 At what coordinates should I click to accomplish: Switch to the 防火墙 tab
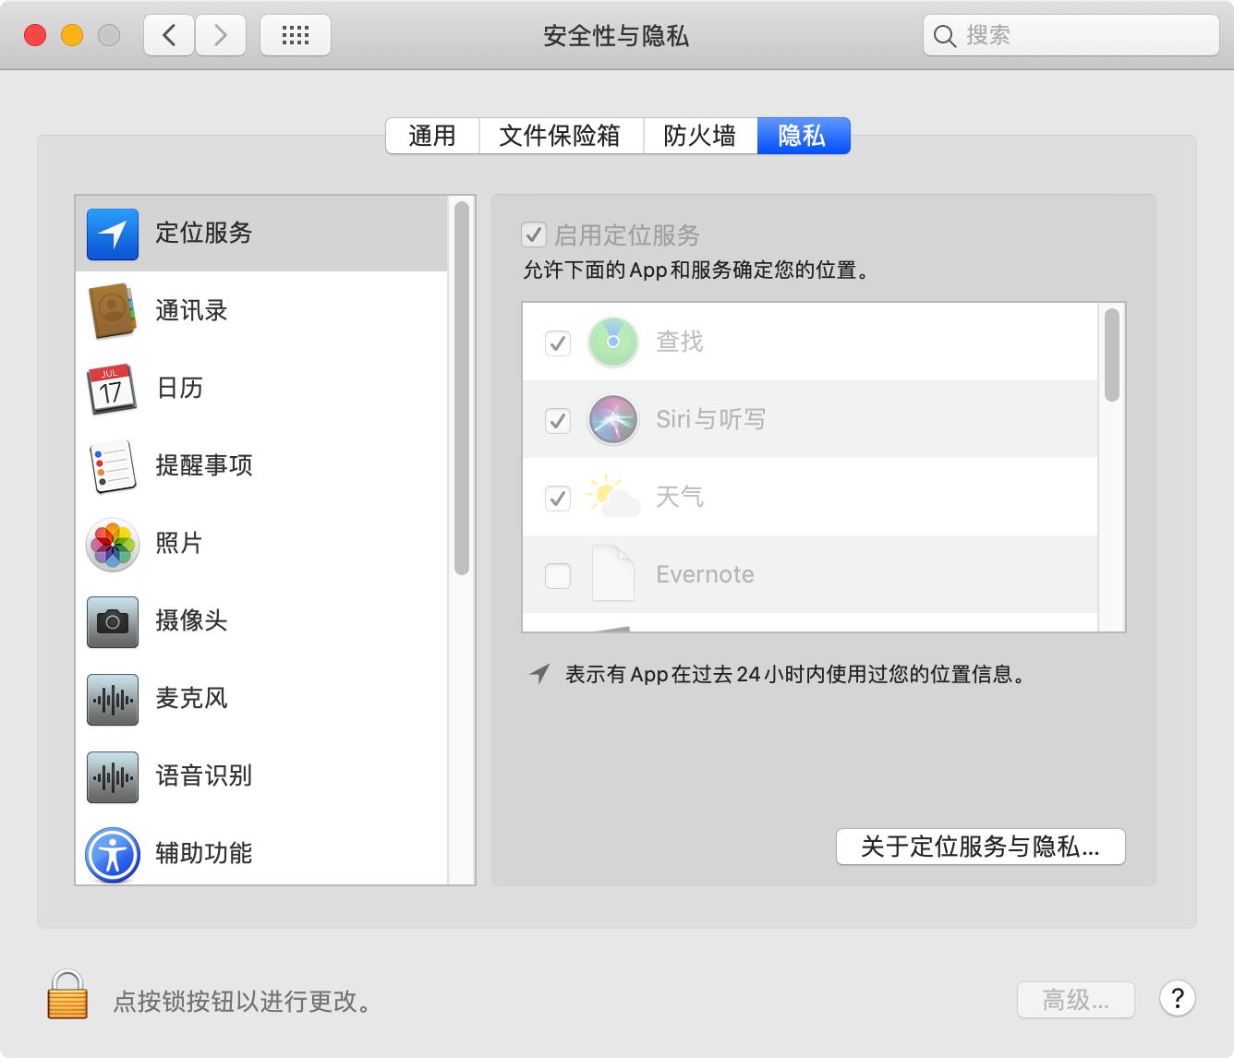point(699,135)
